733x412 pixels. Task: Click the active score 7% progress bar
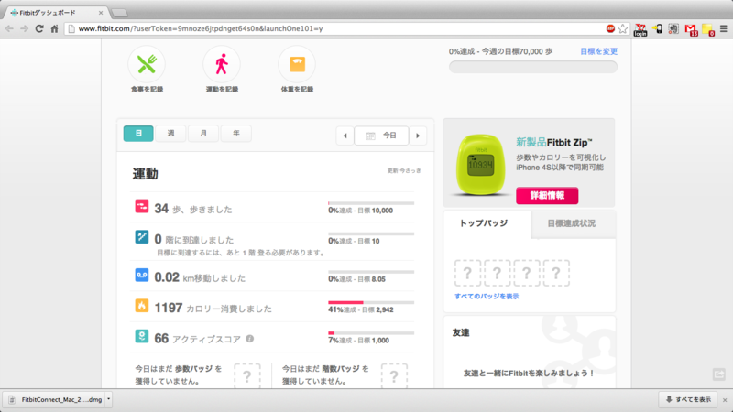[x=371, y=333]
